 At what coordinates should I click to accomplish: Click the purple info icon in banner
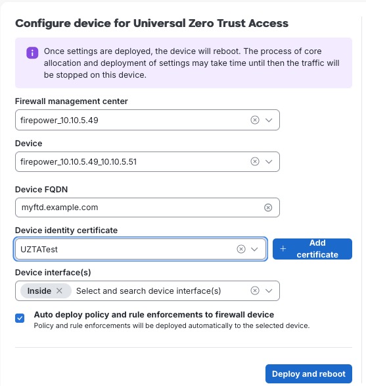point(32,53)
